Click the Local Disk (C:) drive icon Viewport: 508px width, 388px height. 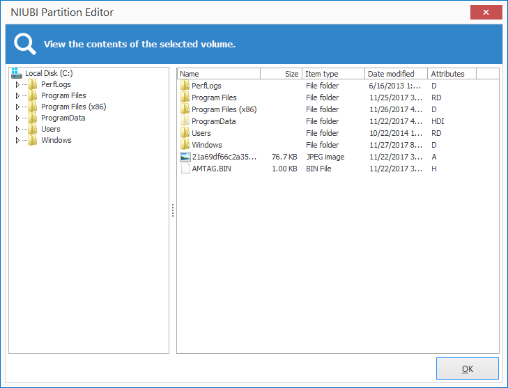tap(16, 73)
